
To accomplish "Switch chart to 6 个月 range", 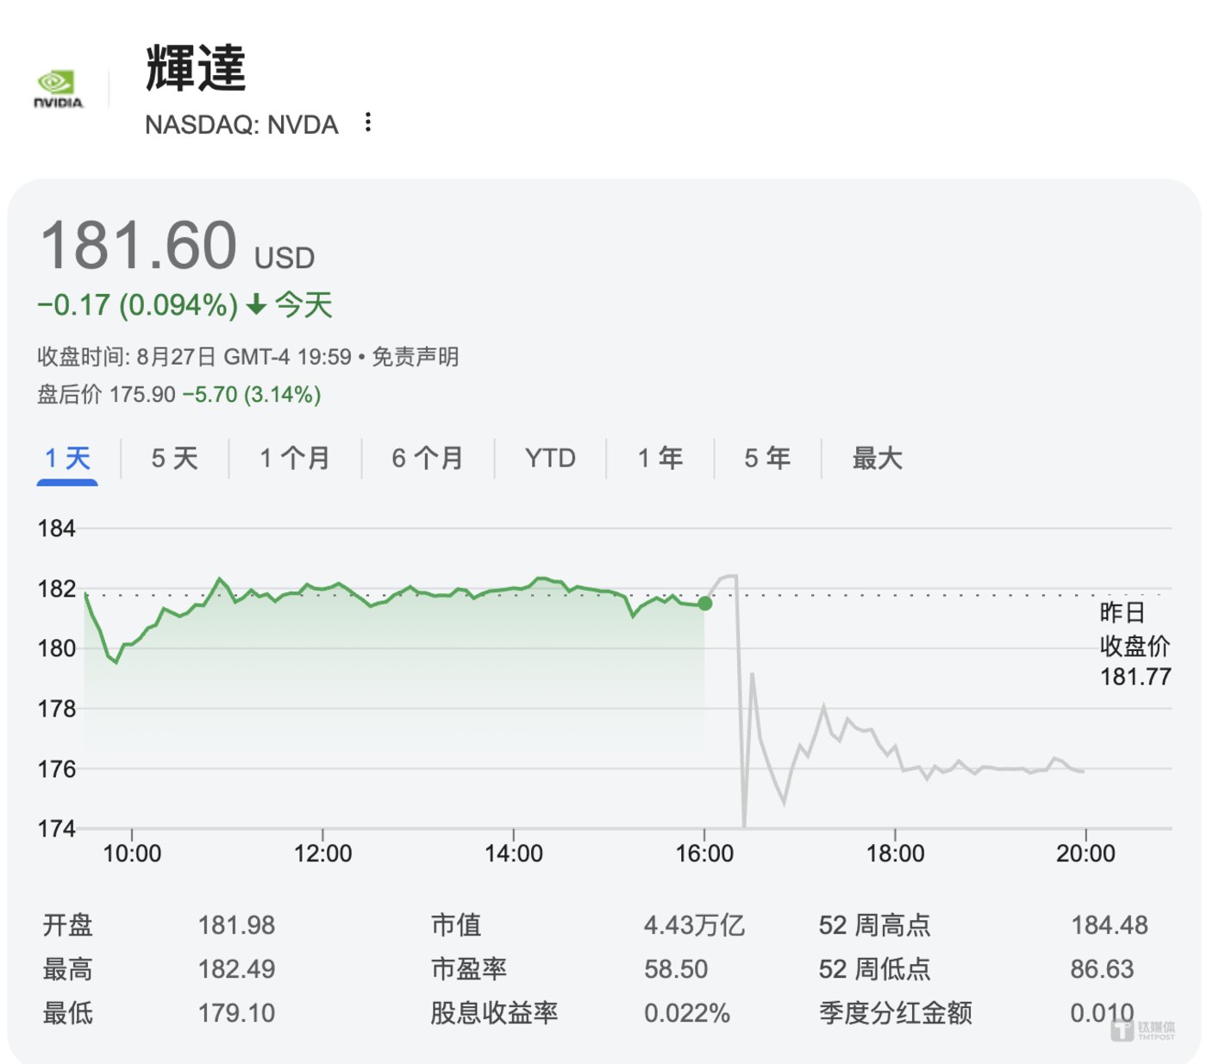I will pos(428,458).
